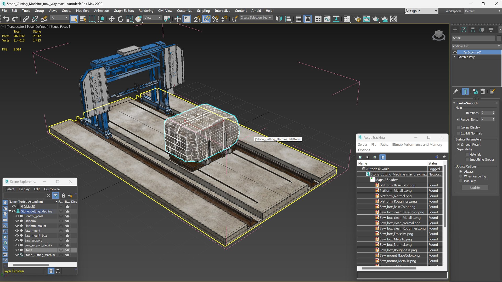The width and height of the screenshot is (502, 282).
Task: Increment the Iterations spinner
Action: (x=493, y=112)
